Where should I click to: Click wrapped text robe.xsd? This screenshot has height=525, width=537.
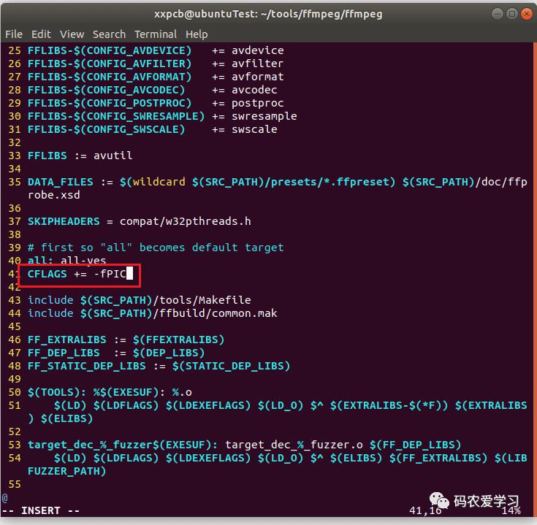[54, 195]
